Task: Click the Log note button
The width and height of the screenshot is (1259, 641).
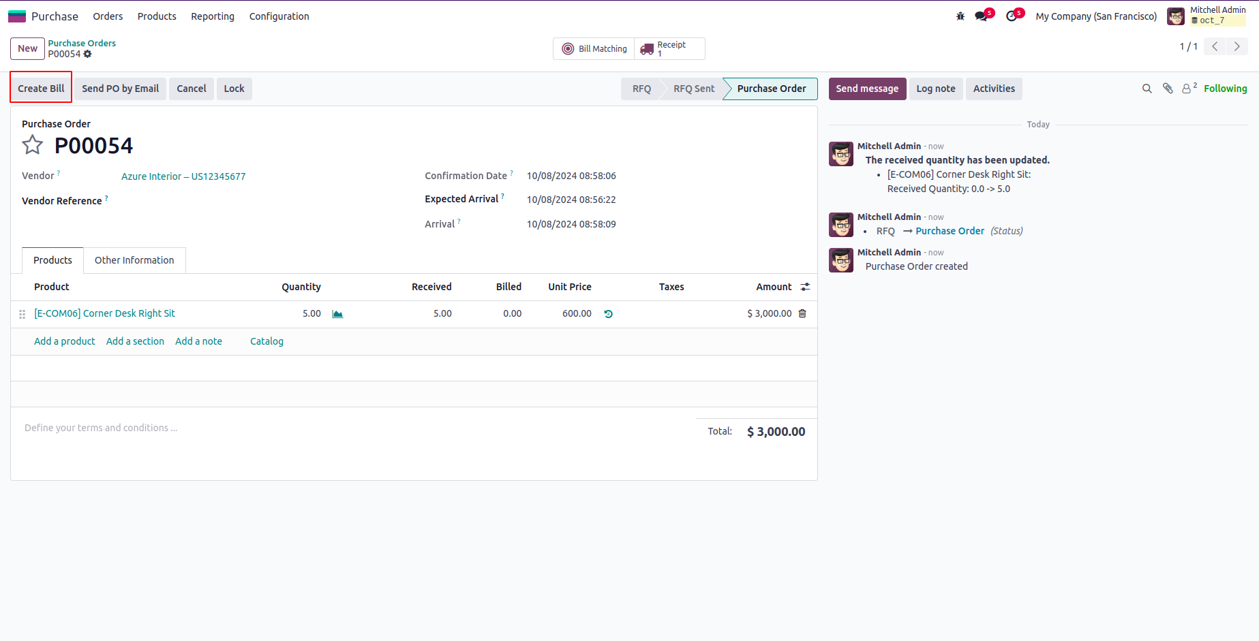Action: point(936,89)
